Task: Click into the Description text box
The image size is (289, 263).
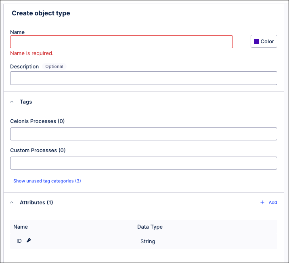Action: tap(143, 78)
